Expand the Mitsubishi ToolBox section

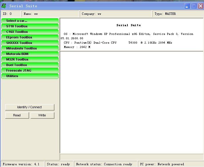coord(30,48)
